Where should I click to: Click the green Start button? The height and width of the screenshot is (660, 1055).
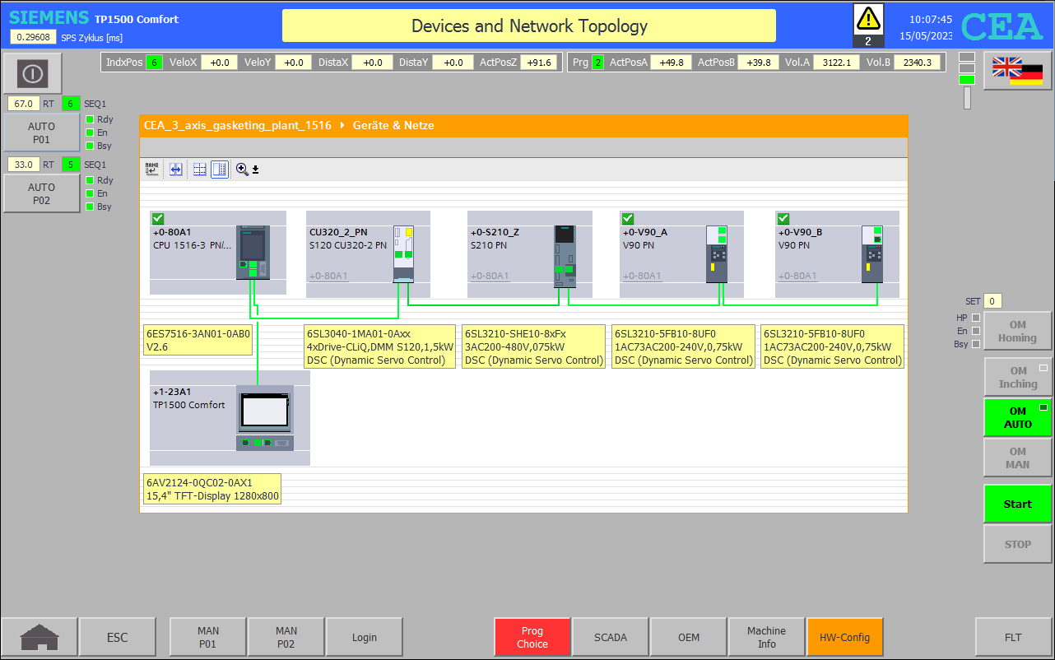click(x=1018, y=504)
